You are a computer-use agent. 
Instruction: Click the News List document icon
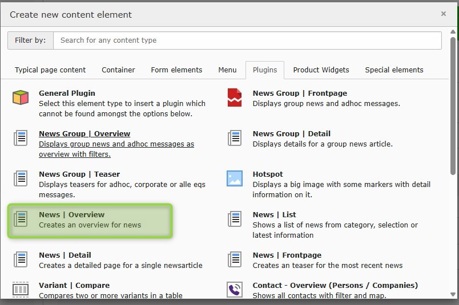click(234, 219)
